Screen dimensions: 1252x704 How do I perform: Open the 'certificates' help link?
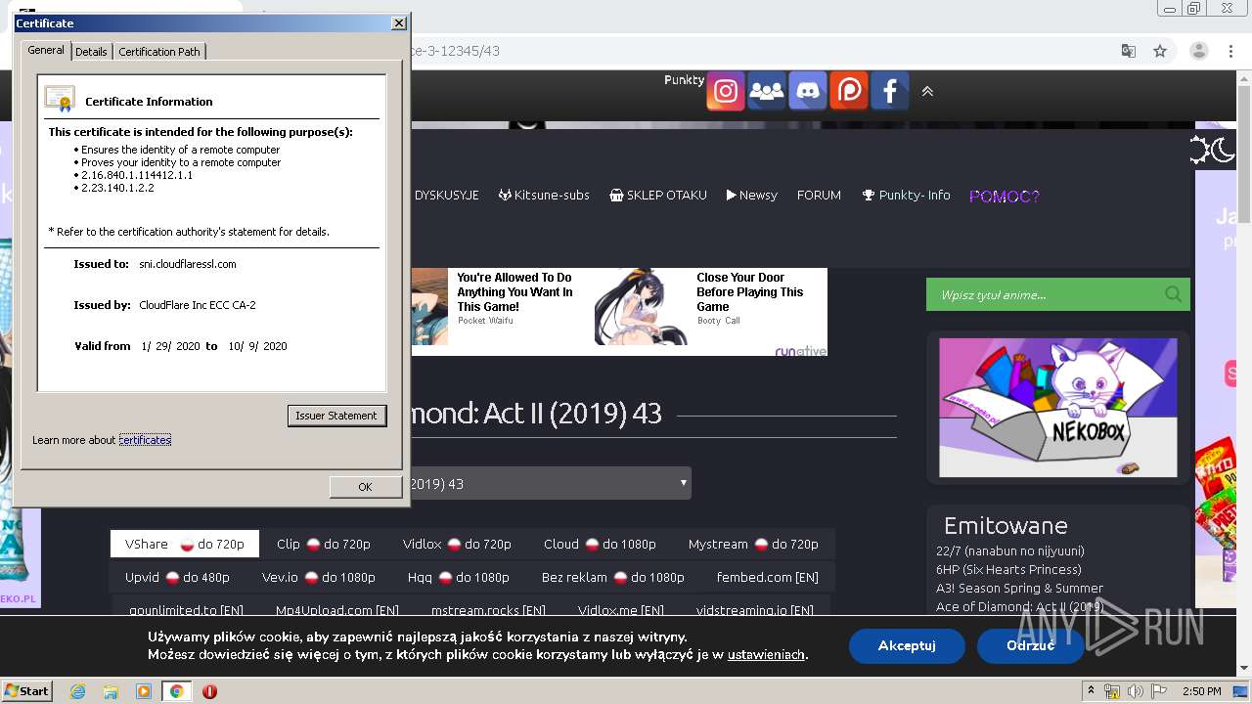pos(145,440)
